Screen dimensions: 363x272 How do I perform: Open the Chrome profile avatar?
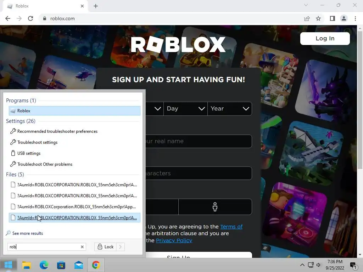[344, 18]
